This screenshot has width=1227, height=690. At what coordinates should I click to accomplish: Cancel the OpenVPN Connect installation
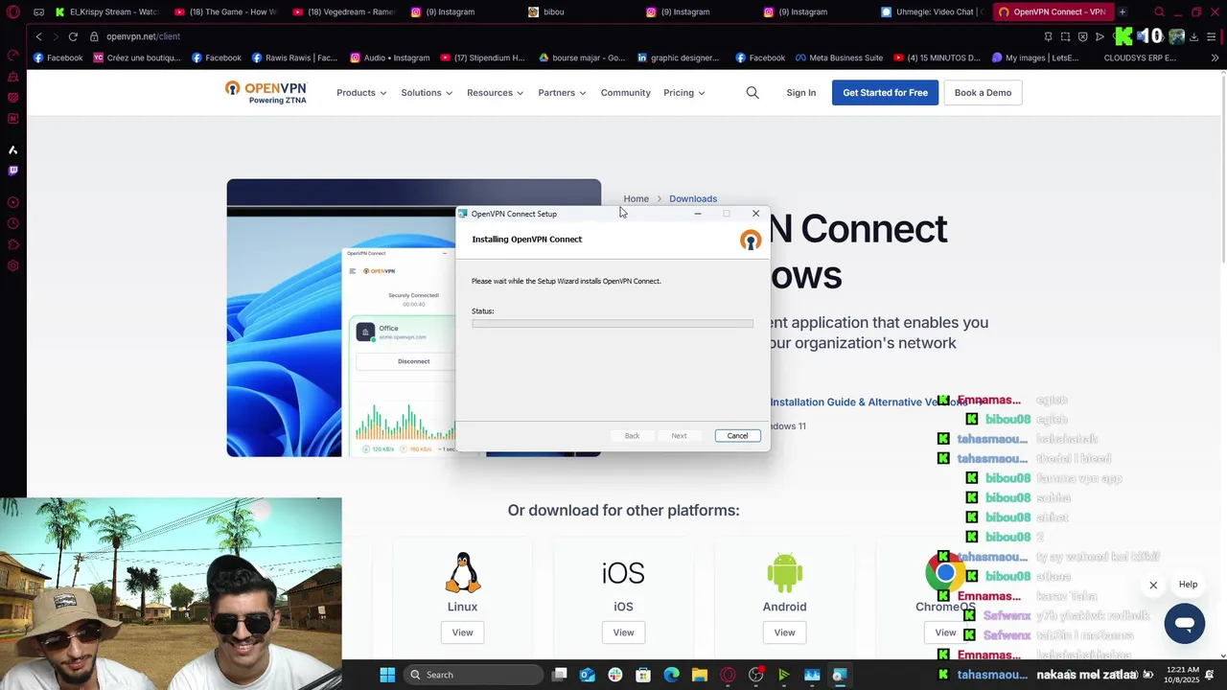737,436
